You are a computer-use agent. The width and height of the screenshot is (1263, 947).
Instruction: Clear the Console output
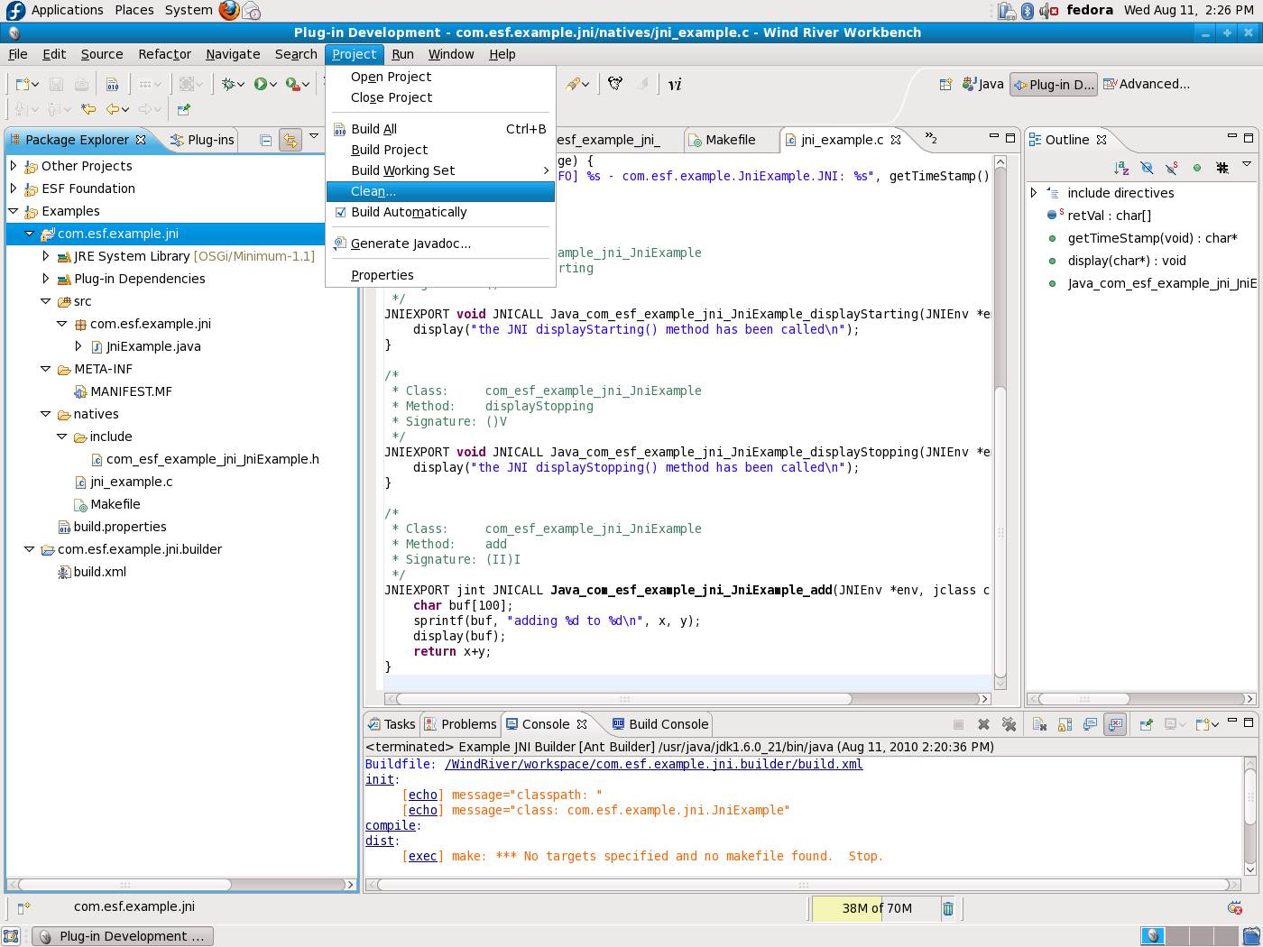(x=1039, y=724)
